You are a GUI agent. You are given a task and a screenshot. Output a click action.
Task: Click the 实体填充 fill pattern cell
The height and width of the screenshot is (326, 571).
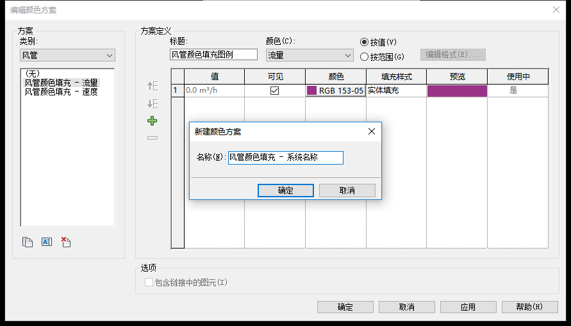(396, 90)
